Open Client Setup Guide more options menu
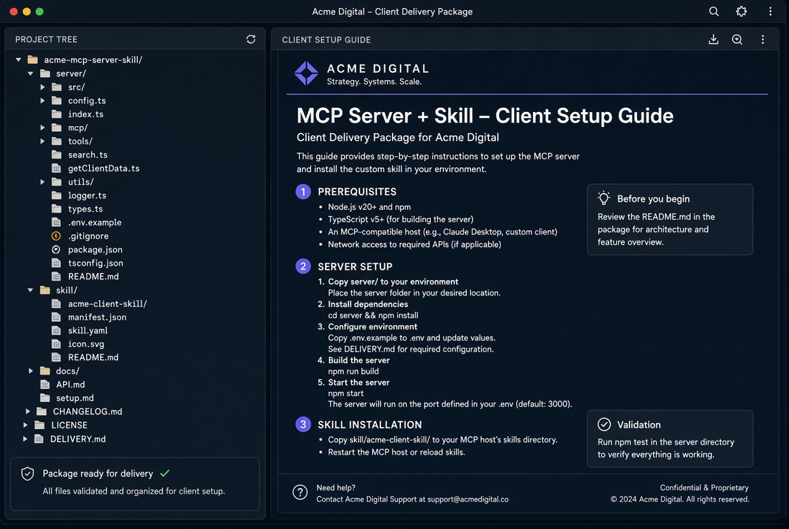The width and height of the screenshot is (789, 529). coord(763,39)
